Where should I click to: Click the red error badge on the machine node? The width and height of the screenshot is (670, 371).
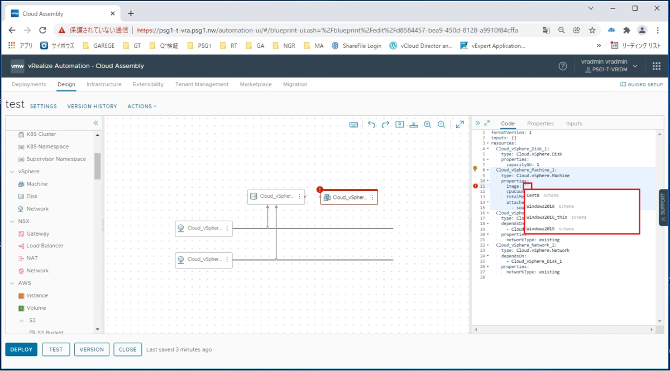click(x=320, y=190)
